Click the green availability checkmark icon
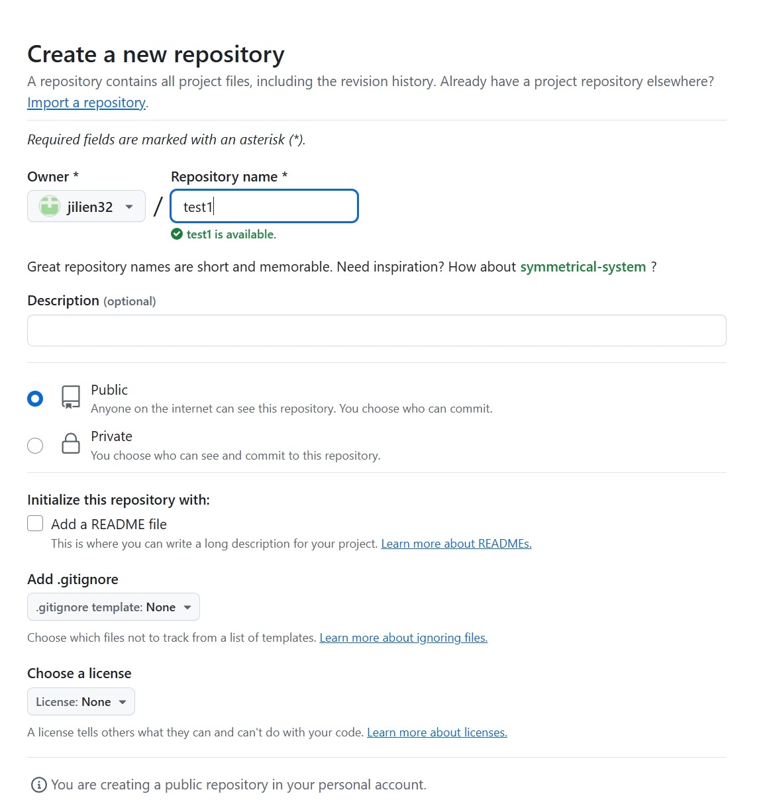The height and width of the screenshot is (802, 765). pos(177,234)
